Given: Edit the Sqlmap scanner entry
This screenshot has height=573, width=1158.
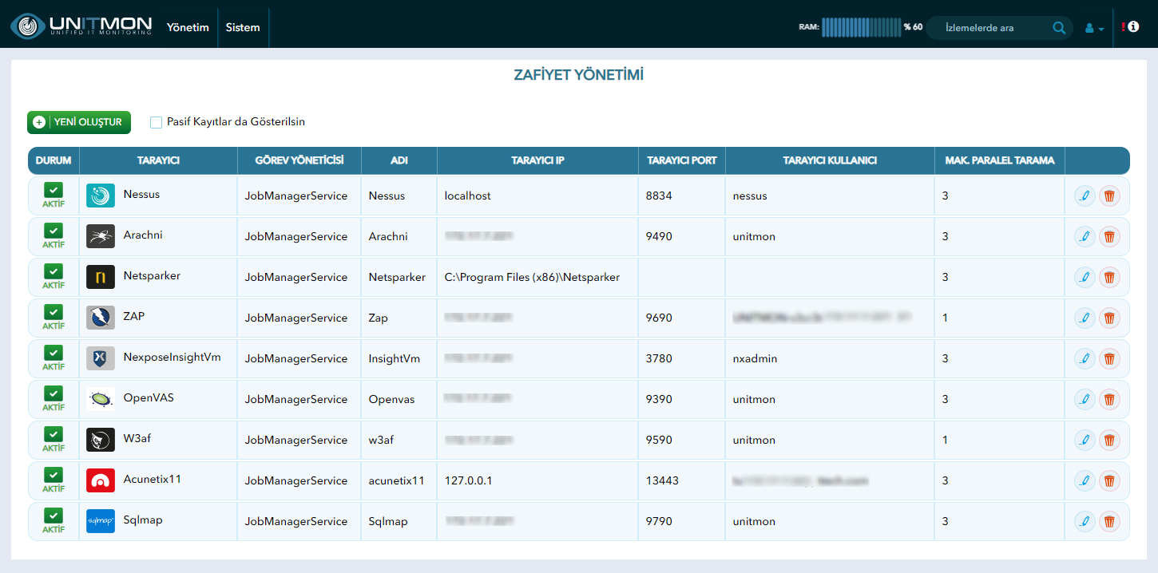Looking at the screenshot, I should tap(1084, 521).
